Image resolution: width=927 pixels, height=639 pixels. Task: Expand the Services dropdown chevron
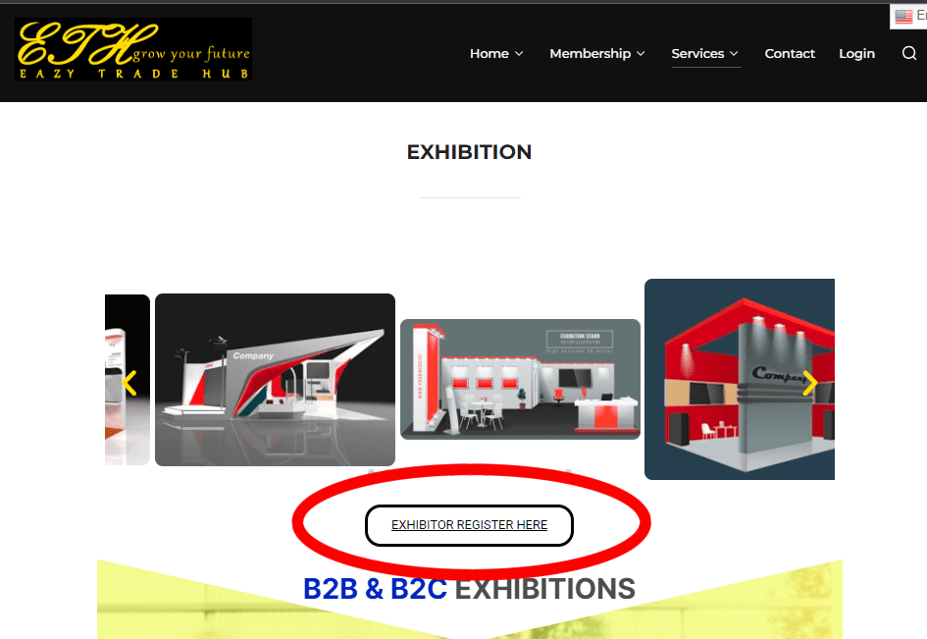tap(734, 54)
